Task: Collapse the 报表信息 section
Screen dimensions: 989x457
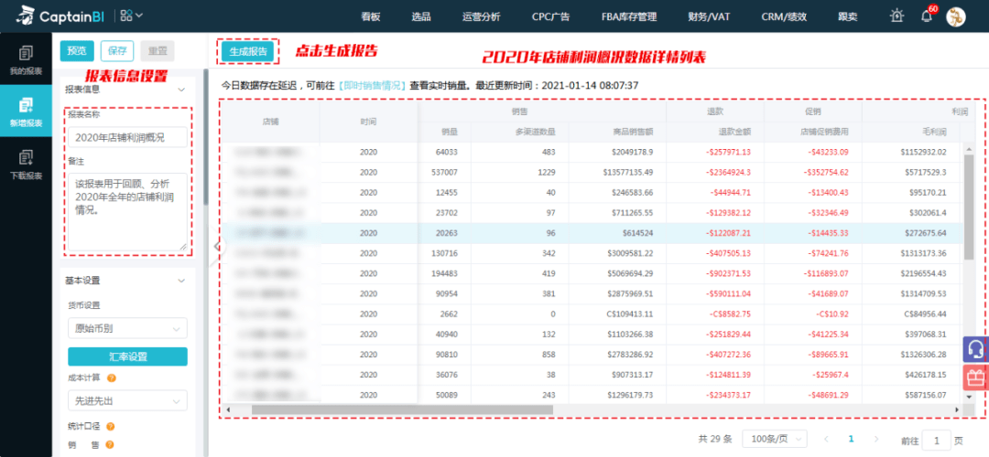Action: pos(181,90)
